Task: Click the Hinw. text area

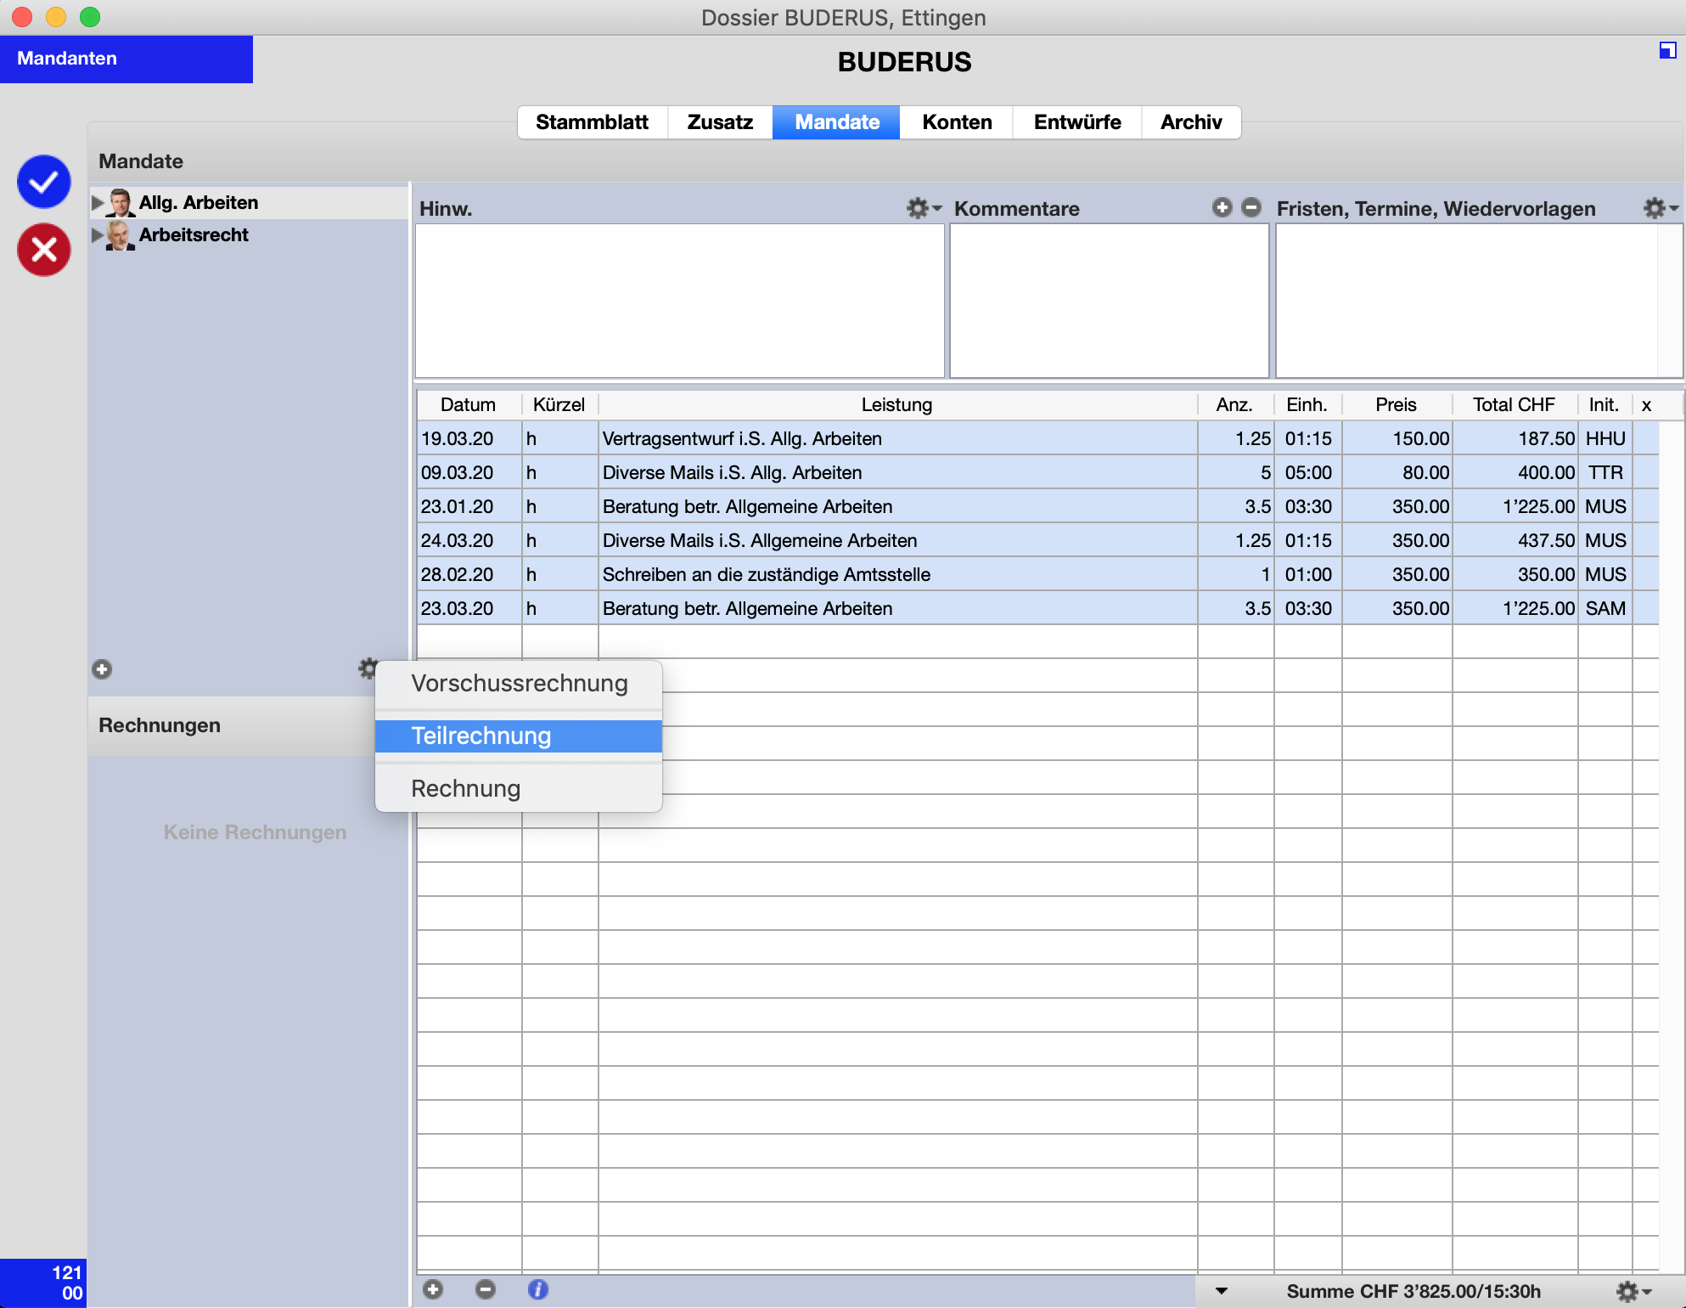Action: pyautogui.click(x=679, y=301)
